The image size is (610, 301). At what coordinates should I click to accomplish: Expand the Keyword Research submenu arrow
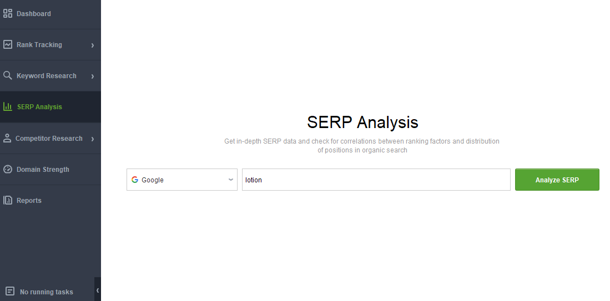93,76
